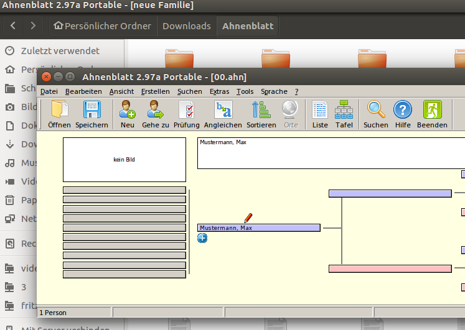The image size is (465, 330).
Task: Go forward in the file manager
Action: click(x=33, y=25)
